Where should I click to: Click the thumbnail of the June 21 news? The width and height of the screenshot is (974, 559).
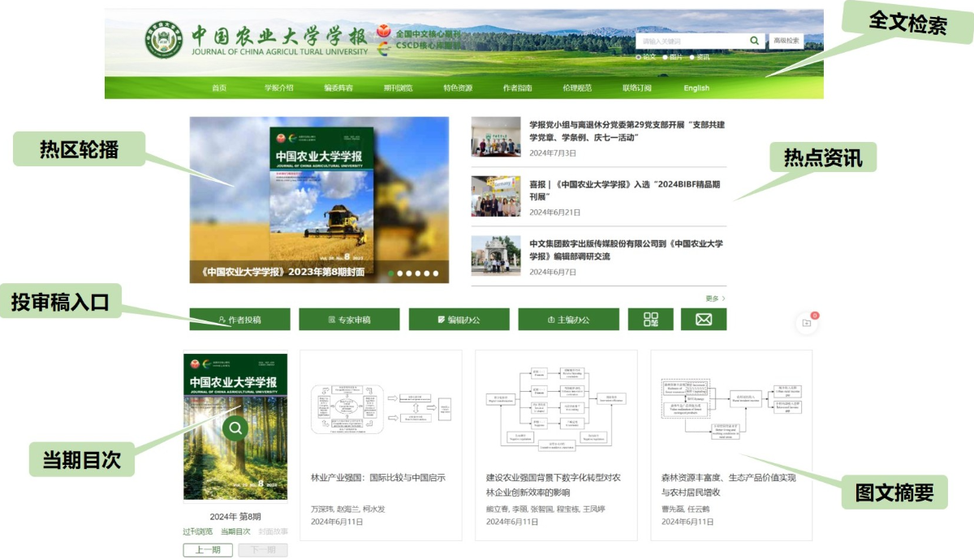(496, 196)
